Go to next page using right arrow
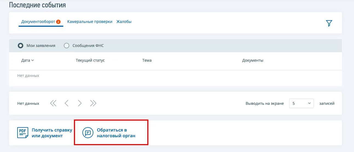The height and width of the screenshot is (152, 354). [x=80, y=103]
